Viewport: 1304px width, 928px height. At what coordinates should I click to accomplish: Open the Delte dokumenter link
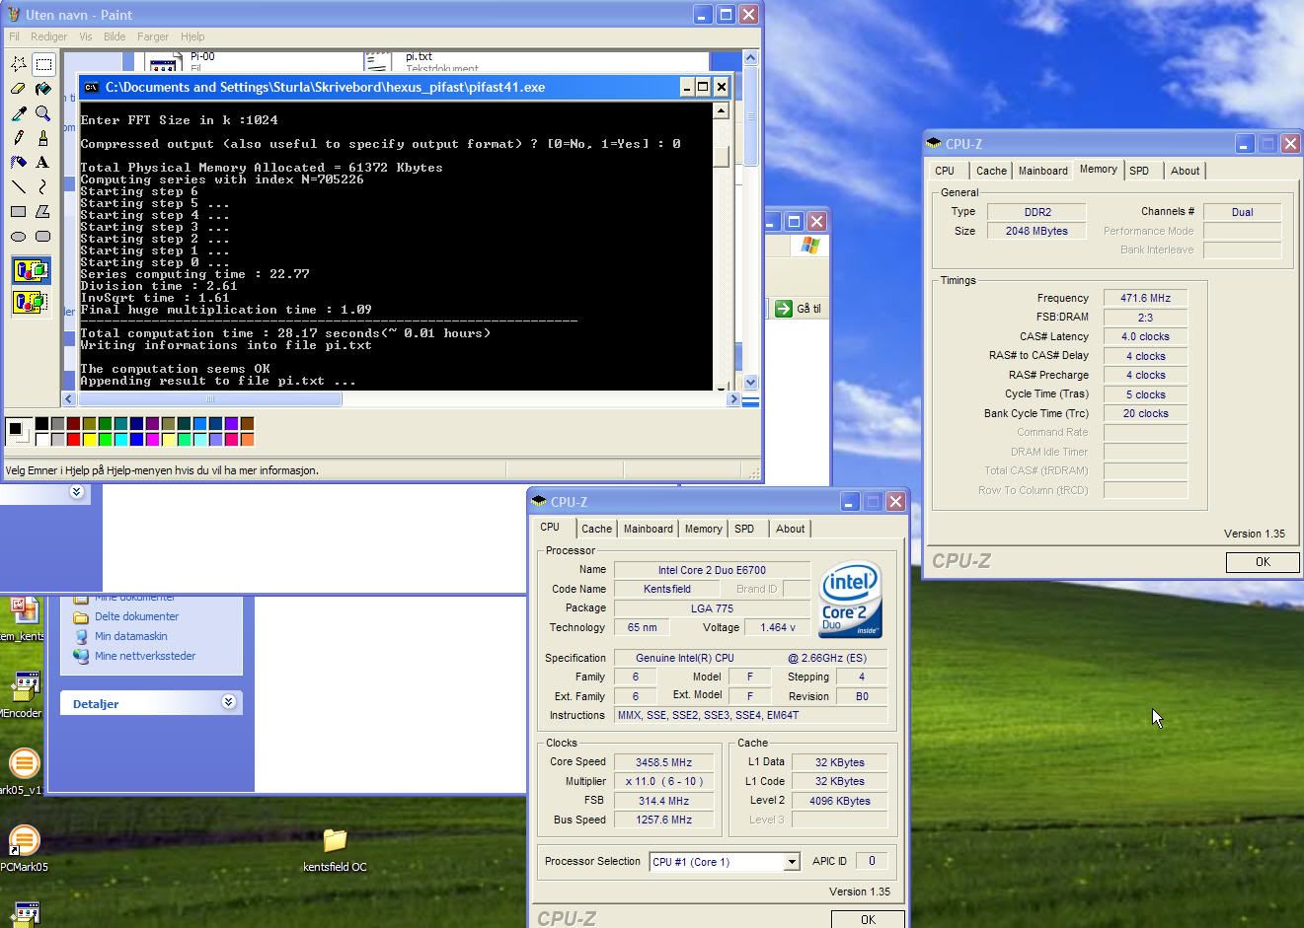(x=136, y=616)
